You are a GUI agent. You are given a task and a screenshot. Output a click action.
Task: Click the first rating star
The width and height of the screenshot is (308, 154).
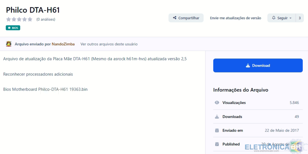pyautogui.click(x=8, y=19)
